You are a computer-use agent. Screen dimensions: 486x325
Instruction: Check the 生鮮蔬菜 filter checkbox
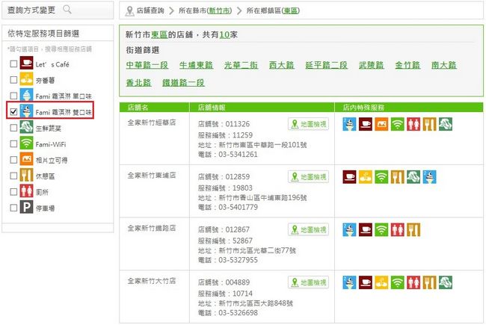point(13,128)
